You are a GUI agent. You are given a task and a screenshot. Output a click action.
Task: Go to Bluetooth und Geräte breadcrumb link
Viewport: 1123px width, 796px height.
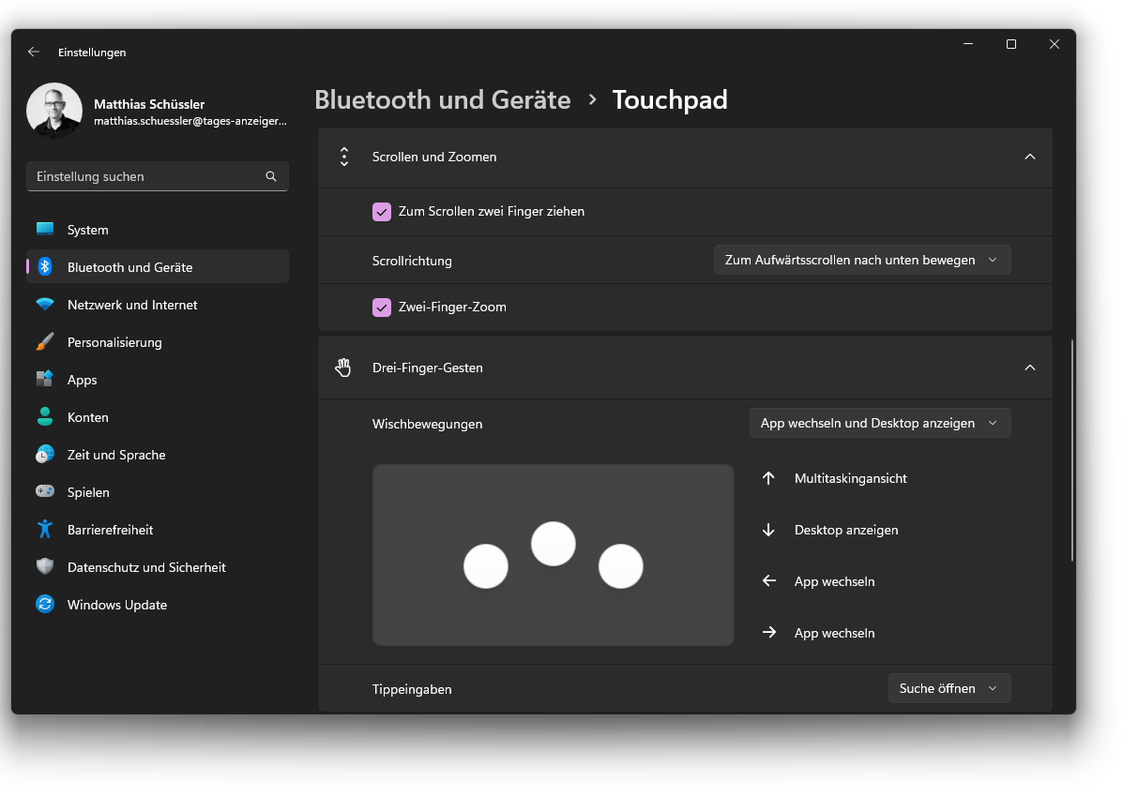pos(443,99)
